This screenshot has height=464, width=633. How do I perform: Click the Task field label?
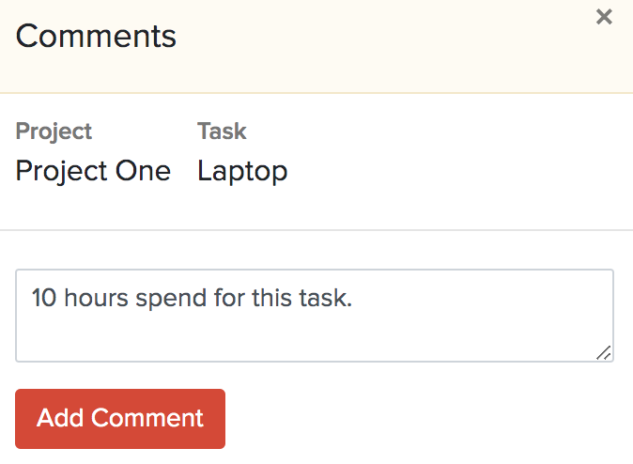[222, 131]
